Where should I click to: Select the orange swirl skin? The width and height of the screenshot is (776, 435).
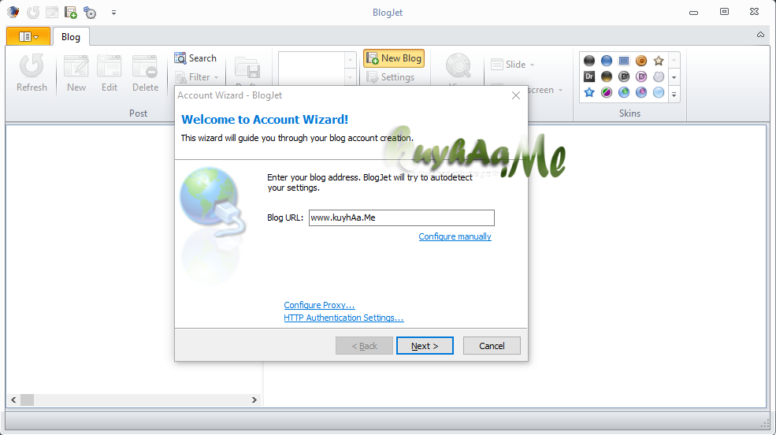pos(641,61)
